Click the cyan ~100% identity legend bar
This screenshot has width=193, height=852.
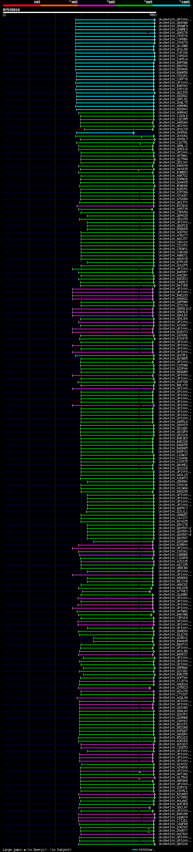click(171, 5)
